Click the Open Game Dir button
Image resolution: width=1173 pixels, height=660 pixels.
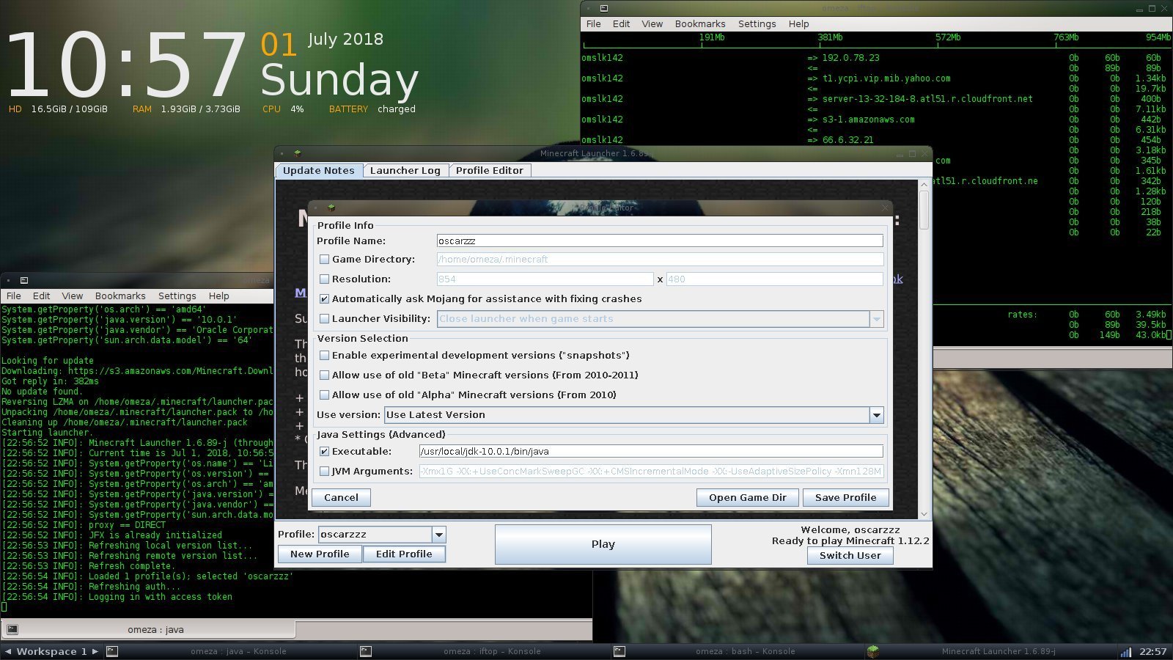pos(747,497)
